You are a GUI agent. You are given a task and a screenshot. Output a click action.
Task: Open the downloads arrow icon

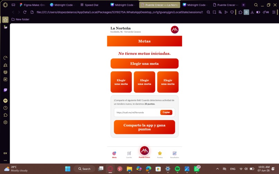pyautogui.click(x=252, y=12)
